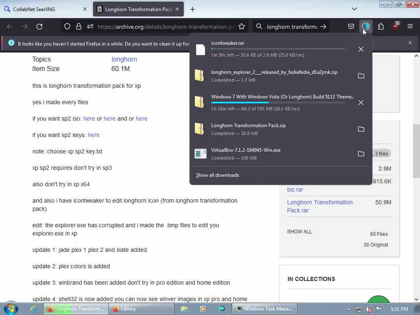Expand hidden system tray icons arrow
Image resolution: width=420 pixels, height=315 pixels.
coord(349,309)
